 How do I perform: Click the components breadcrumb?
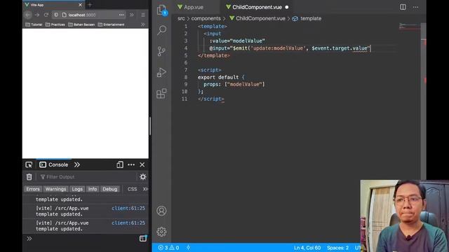[206, 19]
